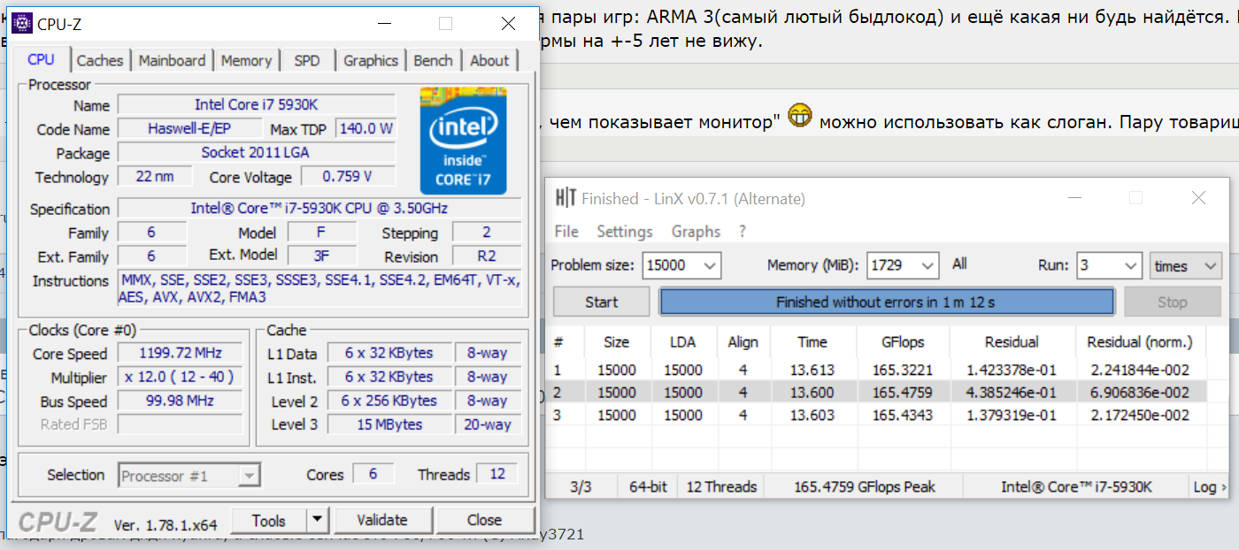Click the Instructions list field
This screenshot has height=550, width=1239.
coord(319,288)
